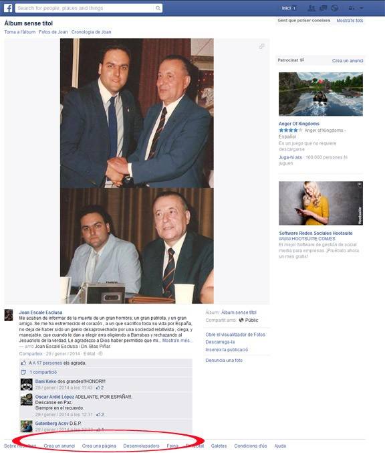Click the search magnifier icon

[158, 8]
